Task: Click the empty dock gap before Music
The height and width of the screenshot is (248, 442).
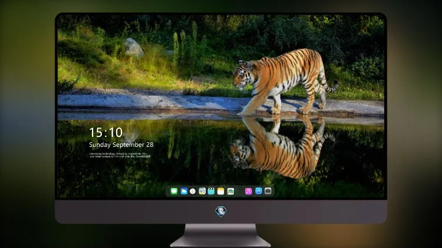Action: (240, 192)
